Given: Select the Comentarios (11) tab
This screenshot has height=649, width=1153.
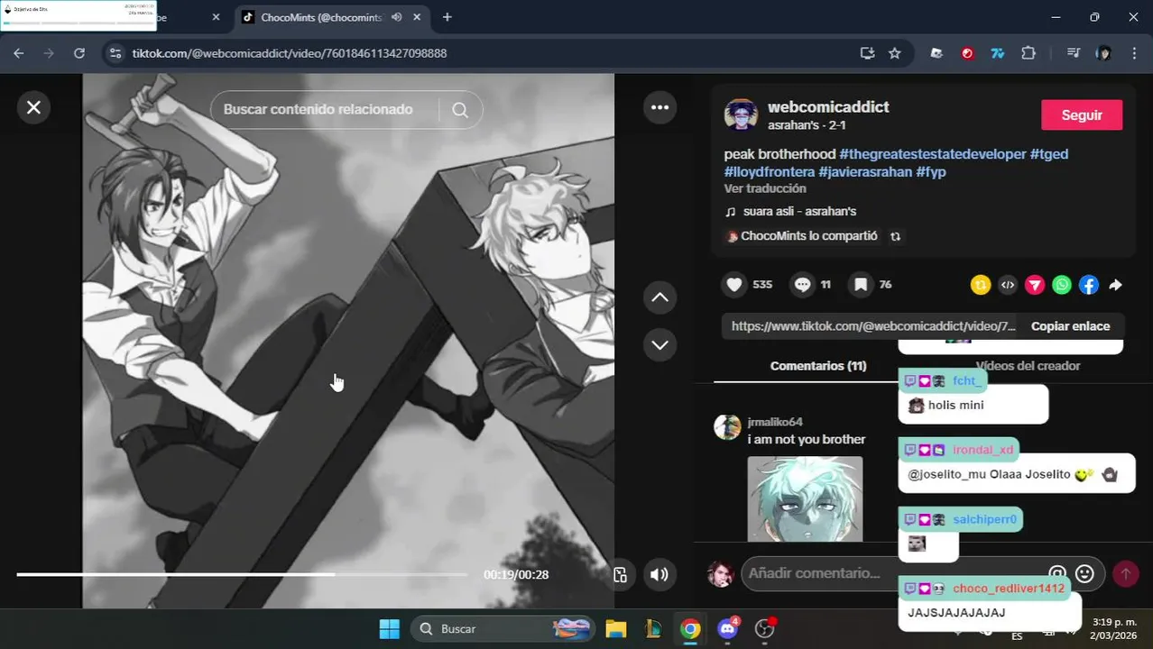Looking at the screenshot, I should 818,366.
